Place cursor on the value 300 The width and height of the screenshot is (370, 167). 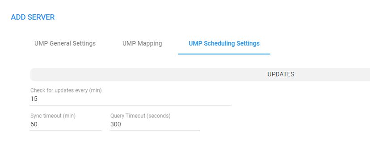pyautogui.click(x=116, y=124)
